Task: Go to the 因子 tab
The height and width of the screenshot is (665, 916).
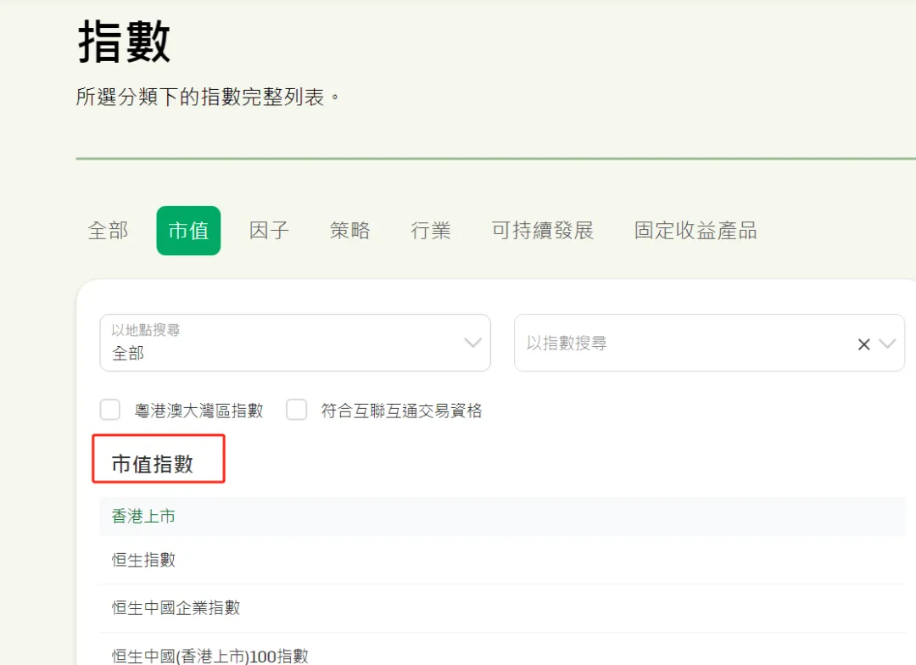Action: pos(269,231)
